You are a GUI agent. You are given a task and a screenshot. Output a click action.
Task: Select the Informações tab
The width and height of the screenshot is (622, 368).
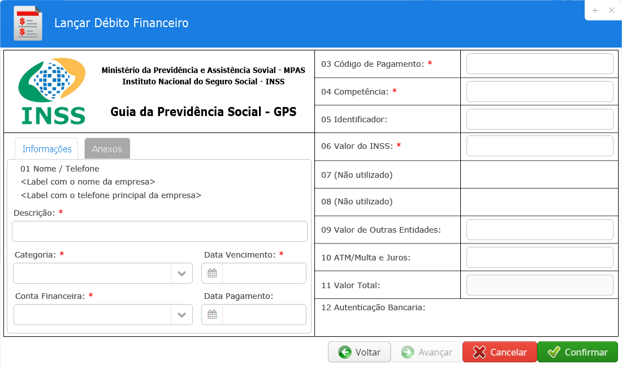coord(47,149)
